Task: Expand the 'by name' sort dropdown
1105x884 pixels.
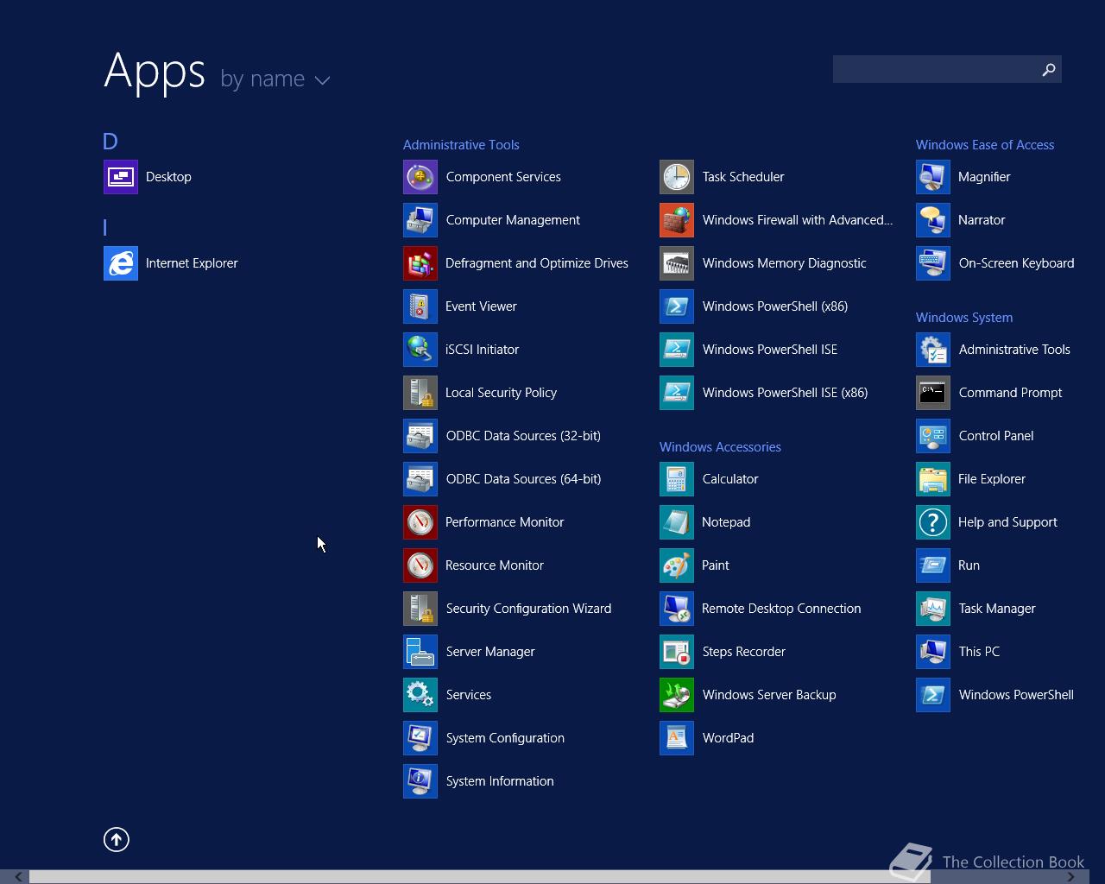Action: click(x=275, y=79)
